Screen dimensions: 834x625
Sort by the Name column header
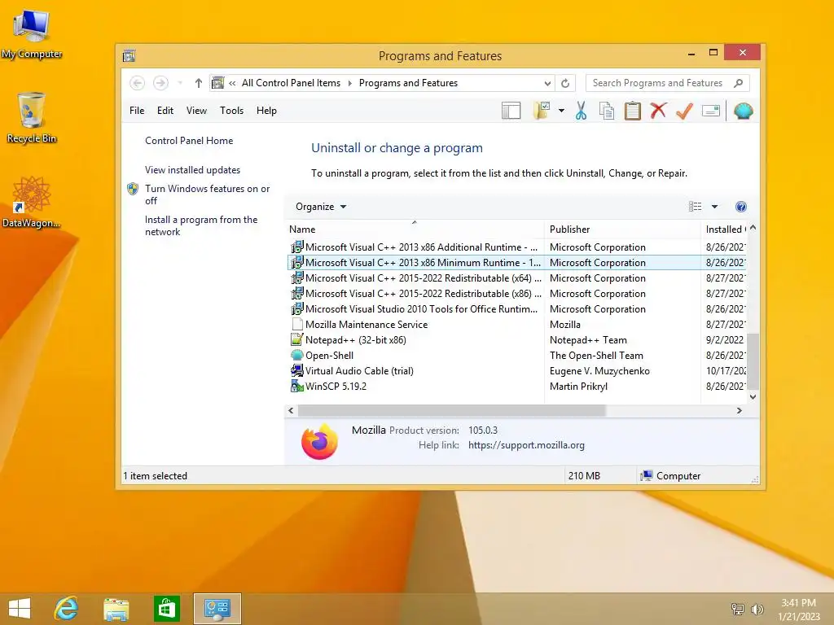point(415,229)
